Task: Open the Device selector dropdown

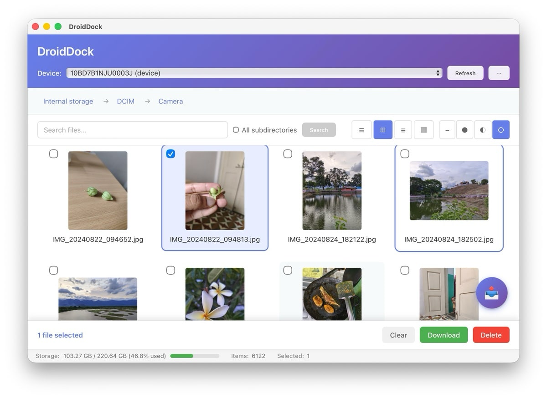Action: pyautogui.click(x=254, y=73)
